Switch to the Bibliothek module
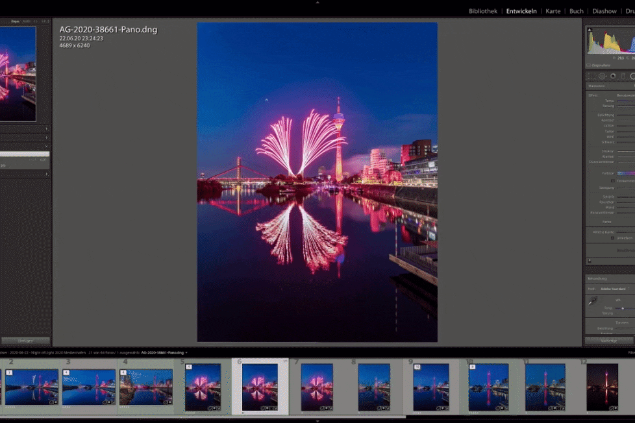 pyautogui.click(x=482, y=11)
